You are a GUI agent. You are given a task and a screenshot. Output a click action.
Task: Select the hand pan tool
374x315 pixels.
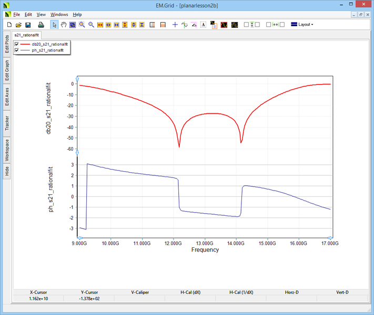(64, 25)
